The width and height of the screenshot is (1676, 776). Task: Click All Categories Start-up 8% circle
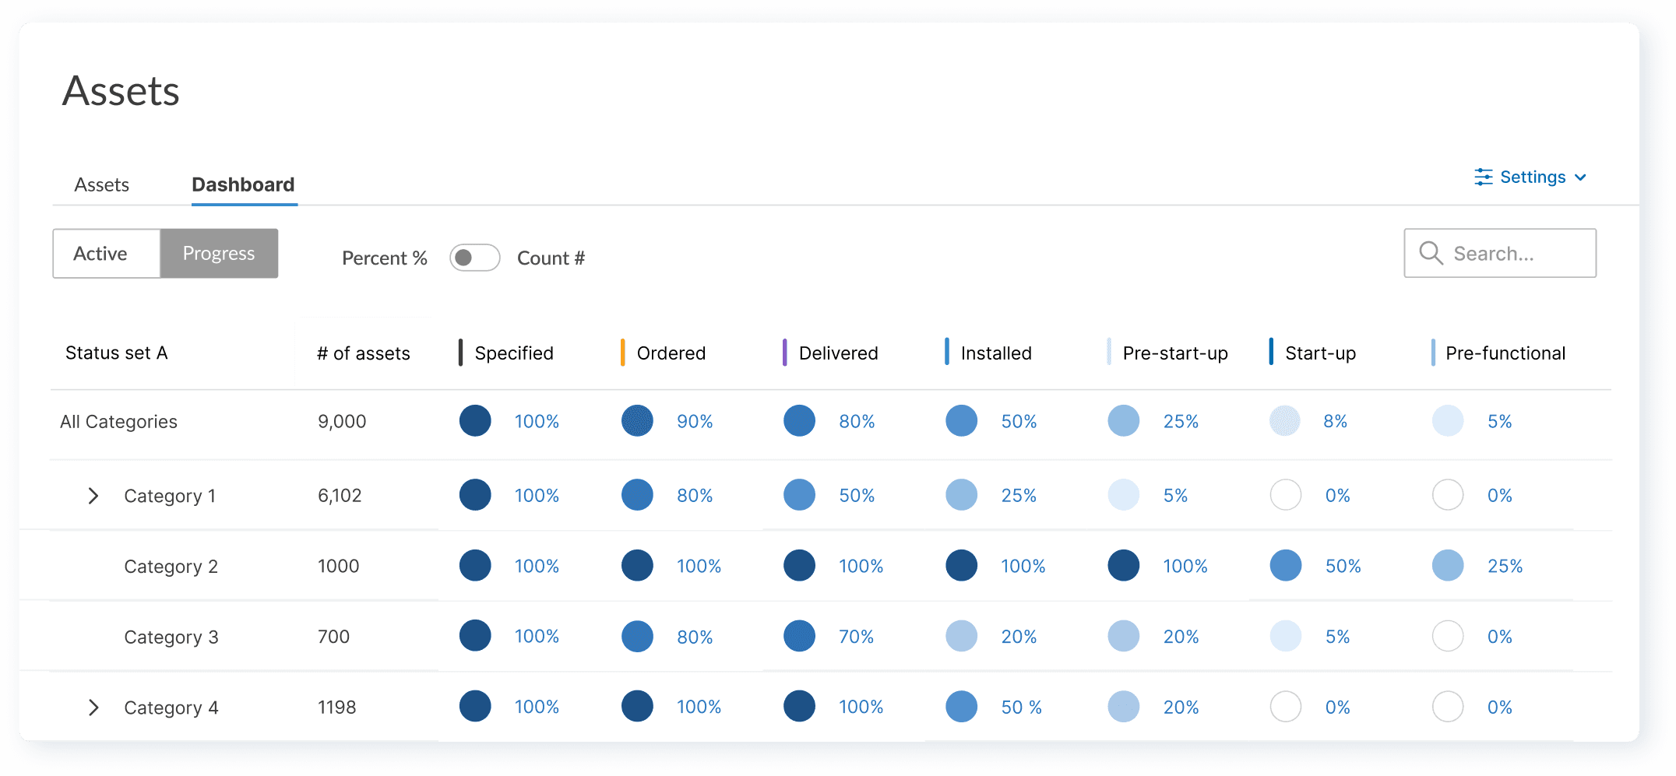coord(1286,421)
